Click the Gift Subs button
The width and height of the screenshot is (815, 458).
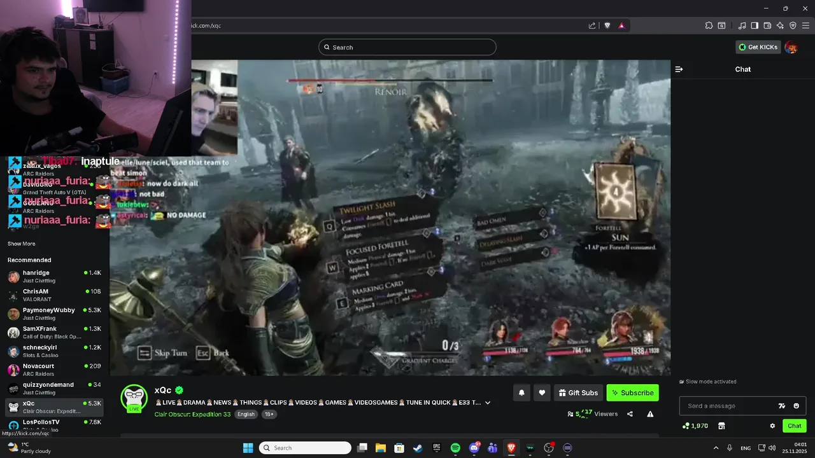(578, 392)
